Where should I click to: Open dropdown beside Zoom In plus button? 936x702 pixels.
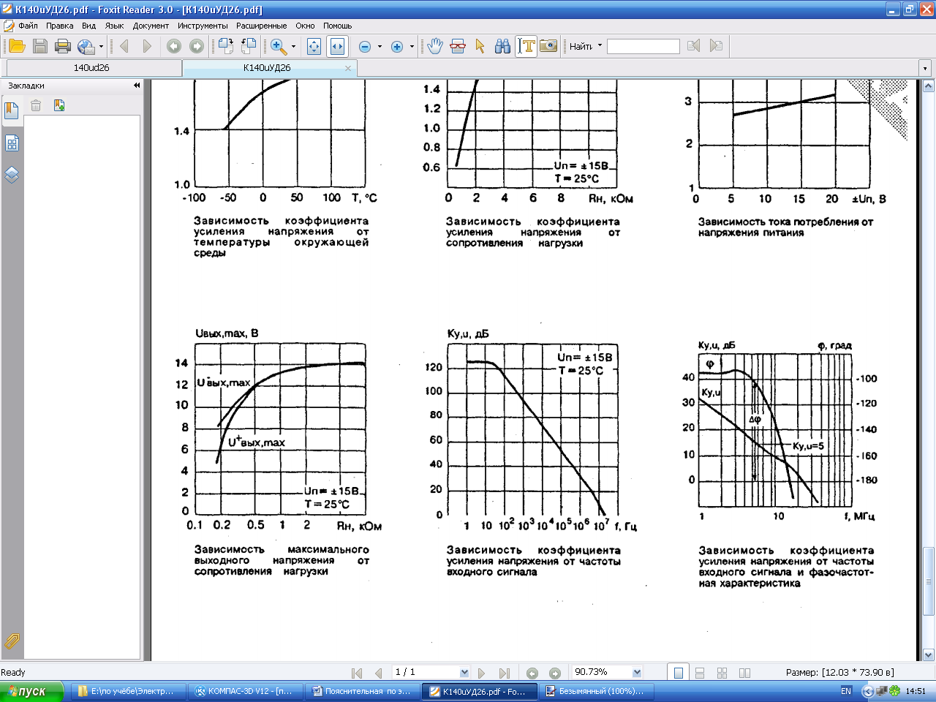point(412,47)
